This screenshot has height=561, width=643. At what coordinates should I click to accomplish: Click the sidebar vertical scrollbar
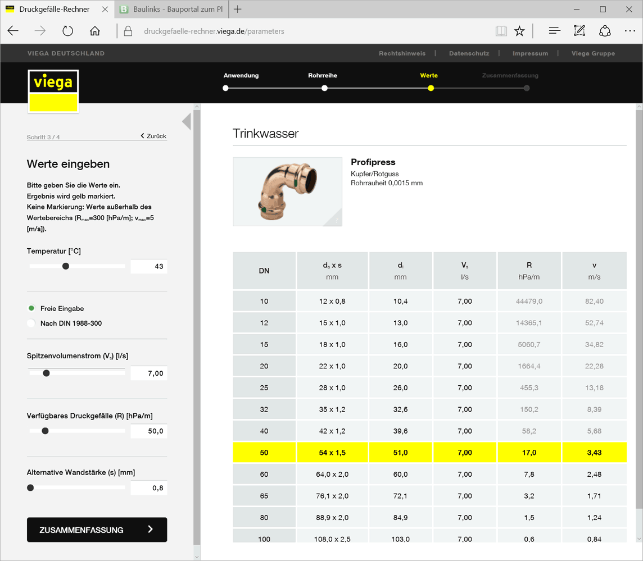[x=197, y=328]
